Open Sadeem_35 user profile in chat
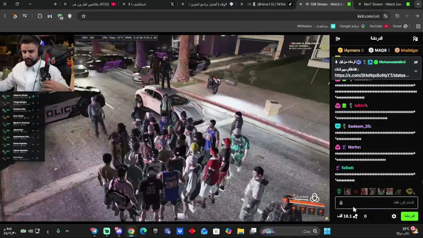The width and height of the screenshot is (423, 238). tap(359, 126)
